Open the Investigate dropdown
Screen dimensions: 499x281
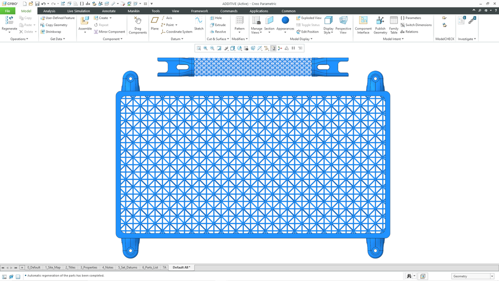pyautogui.click(x=467, y=39)
